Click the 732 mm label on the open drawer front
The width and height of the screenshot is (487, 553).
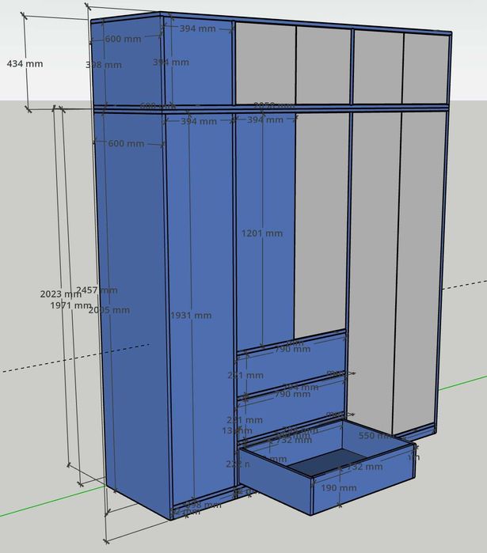[364, 467]
